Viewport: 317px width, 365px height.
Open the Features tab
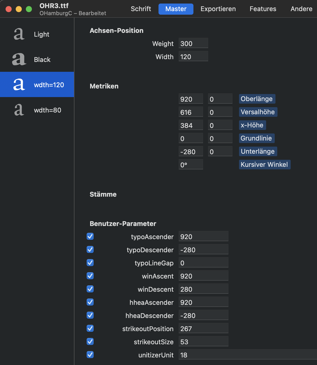click(x=263, y=9)
